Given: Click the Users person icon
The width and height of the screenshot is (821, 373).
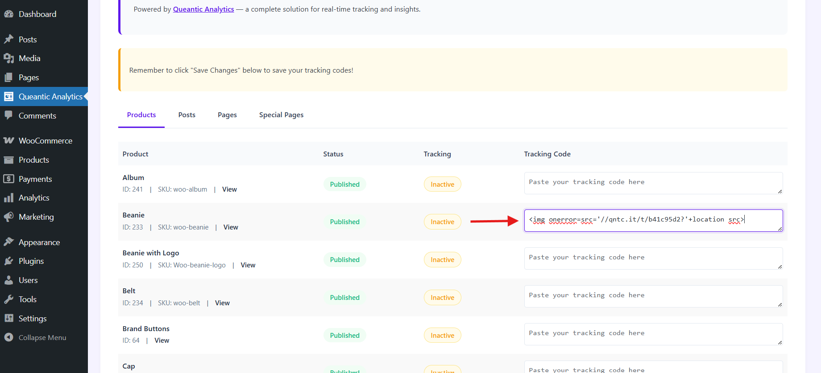Looking at the screenshot, I should pyautogui.click(x=9, y=280).
